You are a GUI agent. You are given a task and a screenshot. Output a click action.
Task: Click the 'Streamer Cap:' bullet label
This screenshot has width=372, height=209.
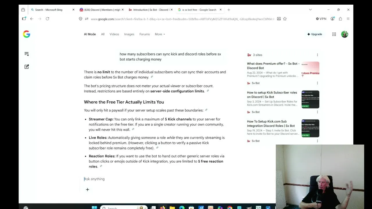point(101,119)
